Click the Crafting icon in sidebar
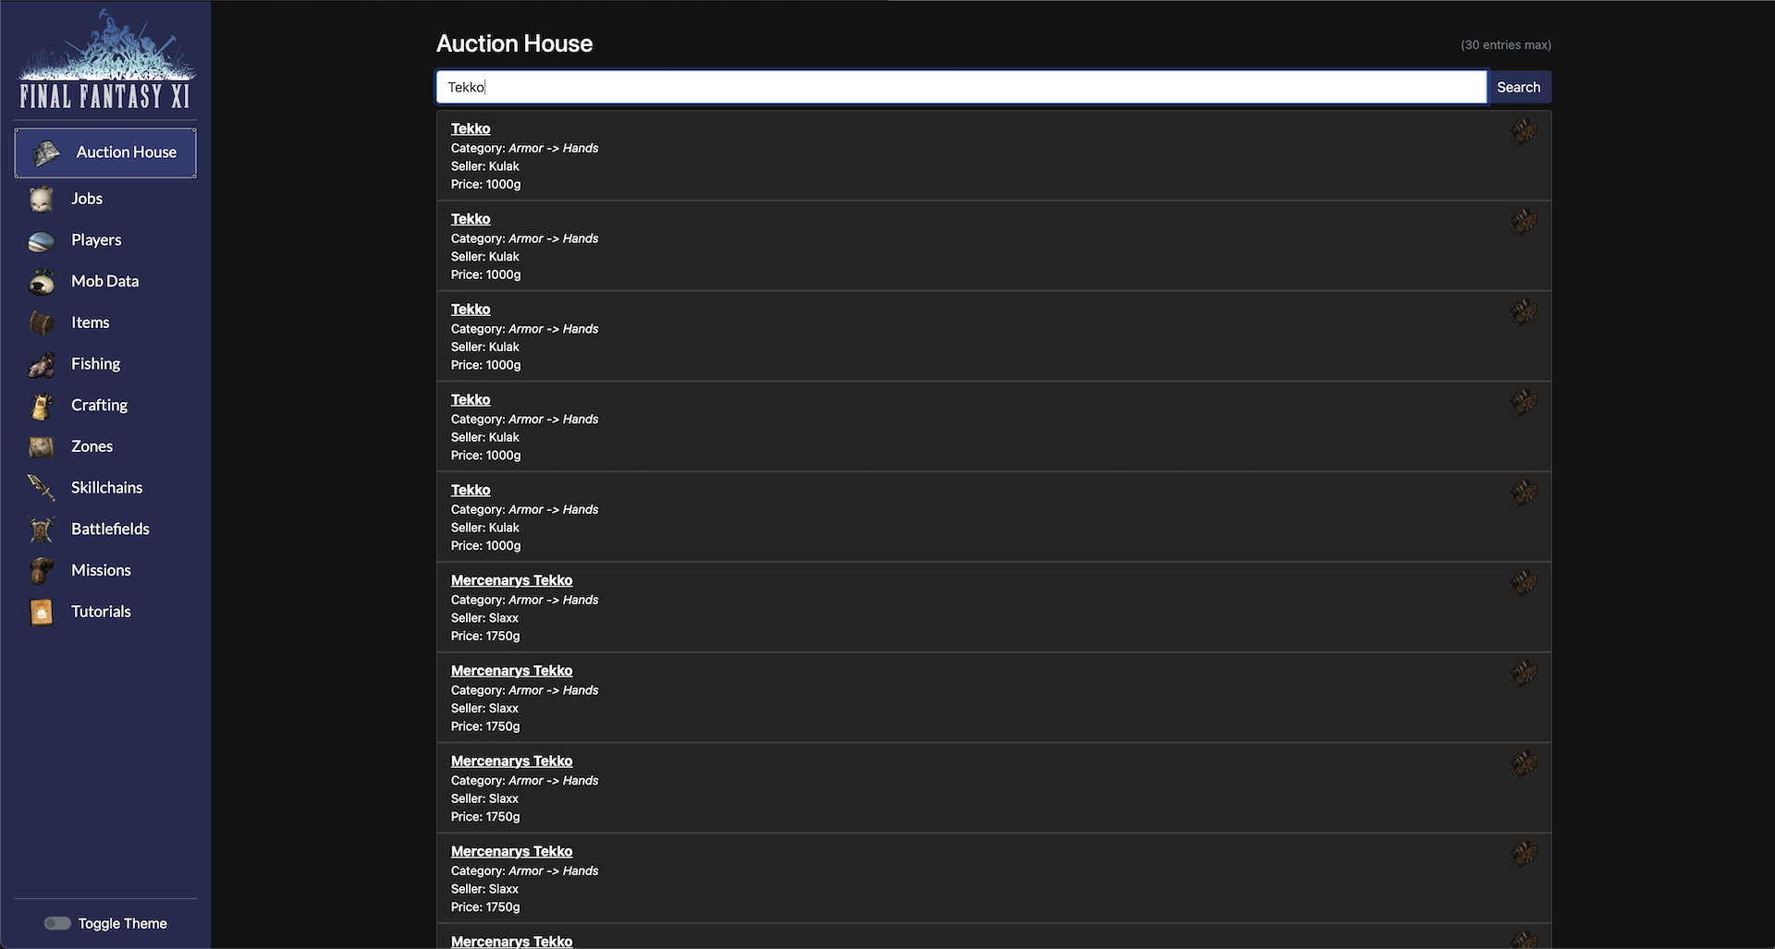Image resolution: width=1775 pixels, height=949 pixels. (42, 406)
